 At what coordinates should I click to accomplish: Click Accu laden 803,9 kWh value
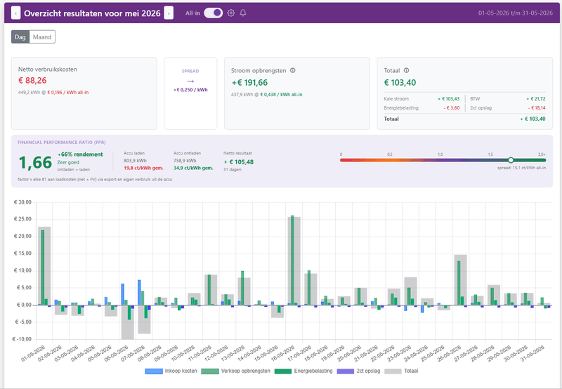pos(135,161)
